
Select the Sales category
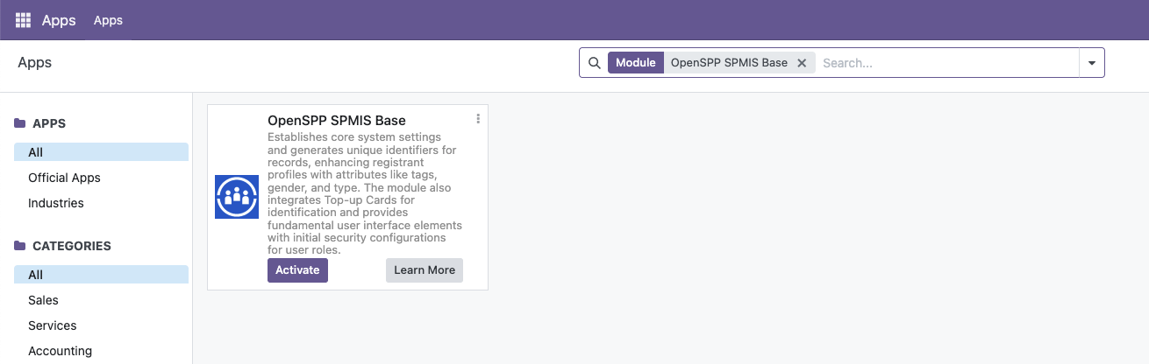(101, 300)
